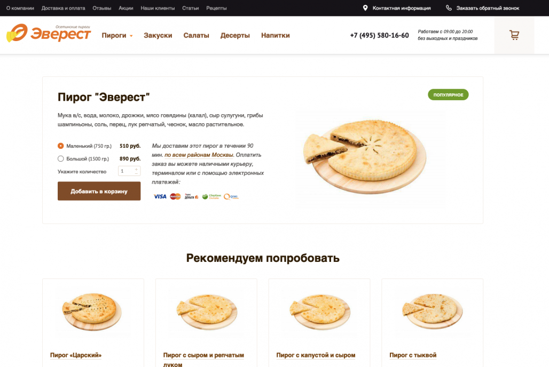
Task: Click the phone callback icon
Action: pyautogui.click(x=449, y=7)
